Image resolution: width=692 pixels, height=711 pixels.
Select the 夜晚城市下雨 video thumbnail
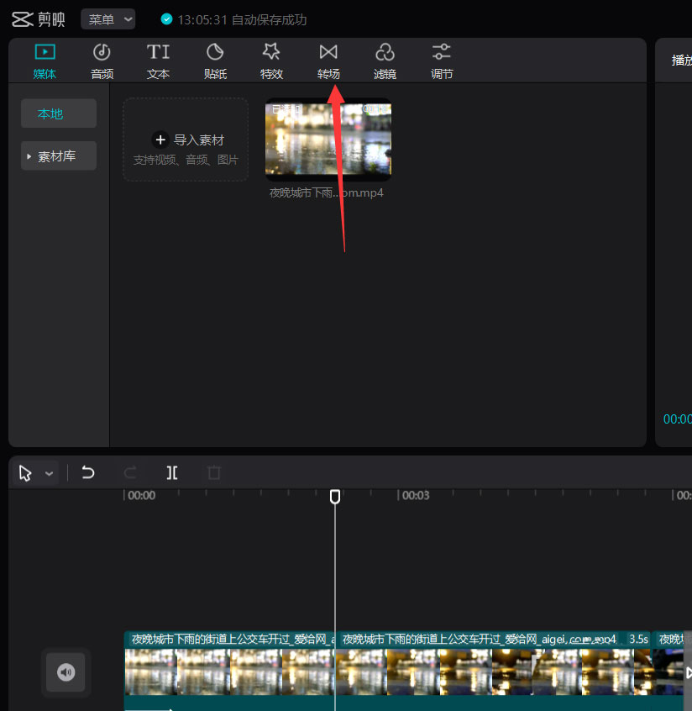click(328, 139)
